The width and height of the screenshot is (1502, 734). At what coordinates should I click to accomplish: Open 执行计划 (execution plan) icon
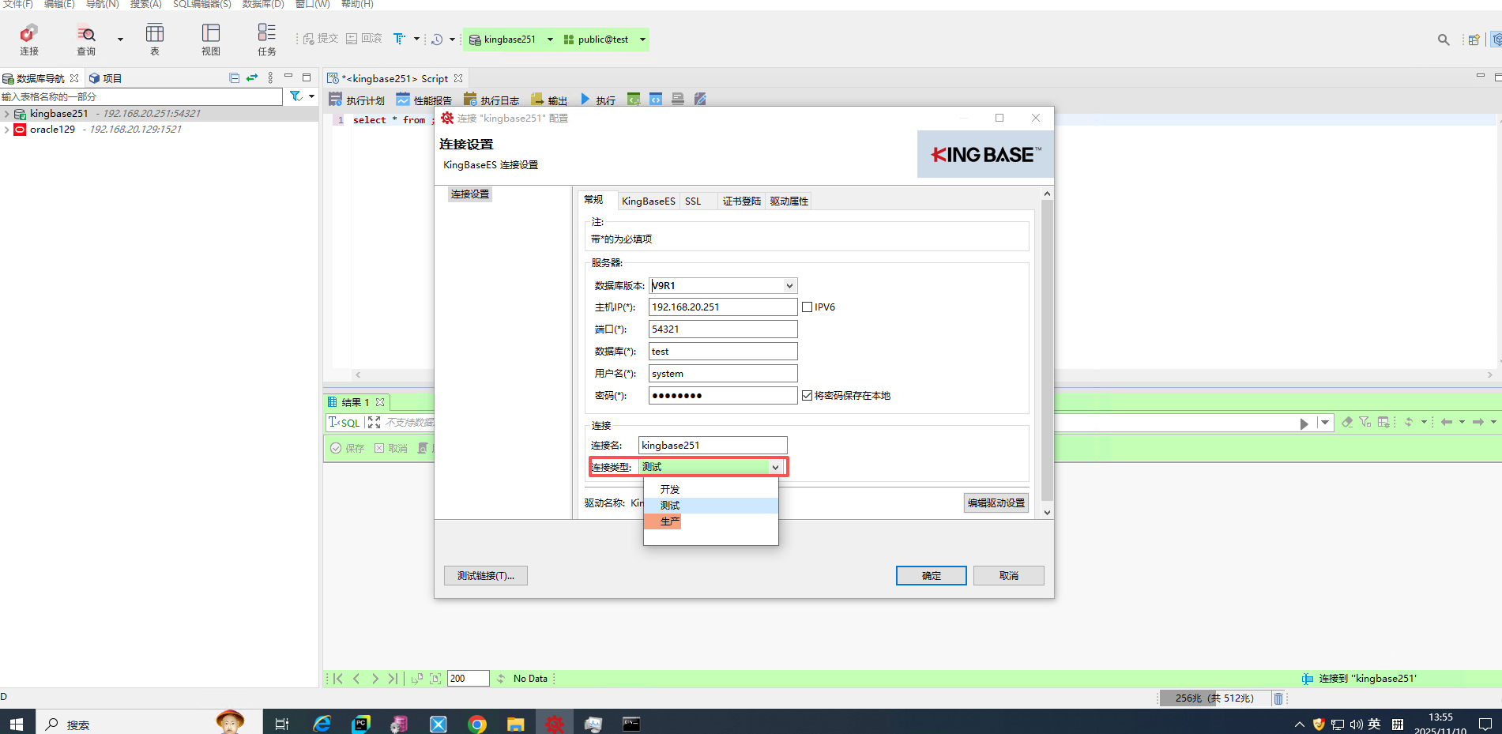336,100
